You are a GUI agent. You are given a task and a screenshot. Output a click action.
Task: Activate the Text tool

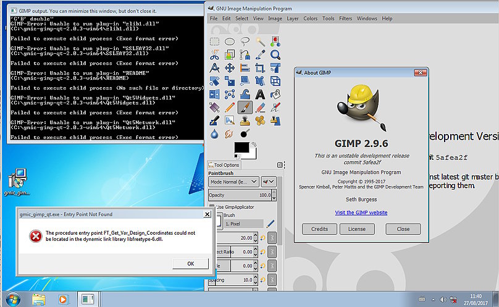click(x=260, y=95)
